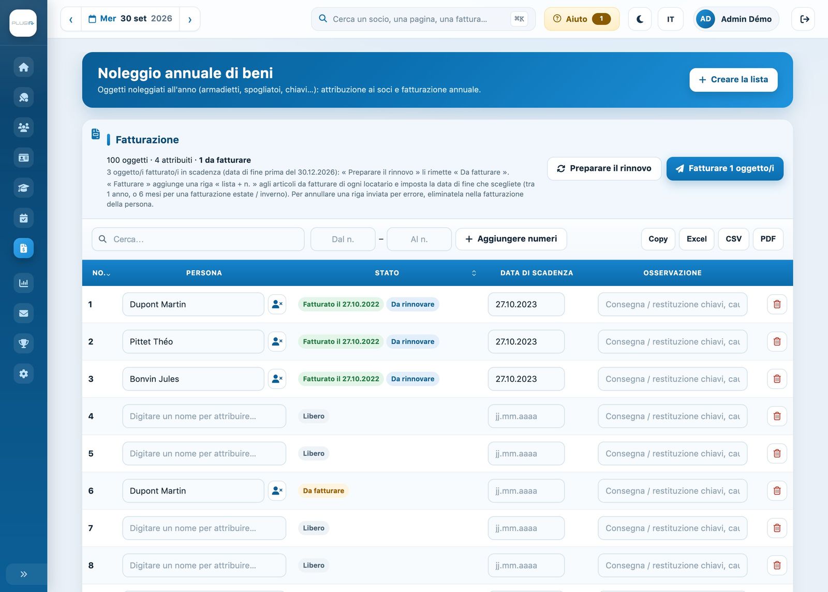Open the trophy icon in sidebar
Image resolution: width=828 pixels, height=592 pixels.
point(23,343)
